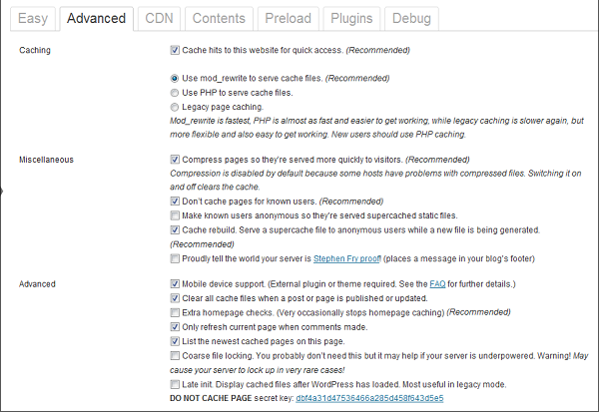The width and height of the screenshot is (599, 412).
Task: Choose Legacy page caching option
Action: [x=176, y=105]
